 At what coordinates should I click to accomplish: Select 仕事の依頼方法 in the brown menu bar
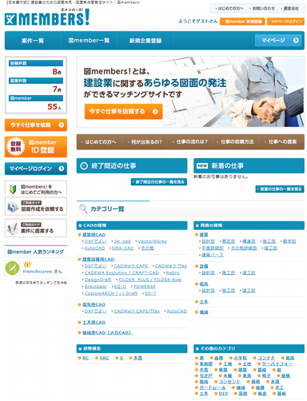[235, 142]
